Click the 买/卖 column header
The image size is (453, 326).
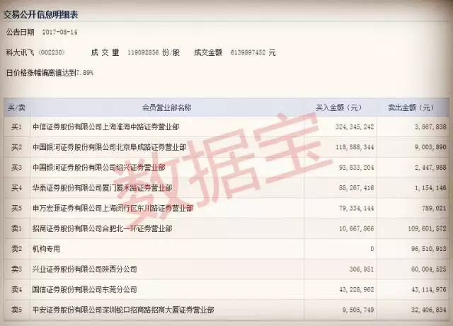[x=16, y=107]
